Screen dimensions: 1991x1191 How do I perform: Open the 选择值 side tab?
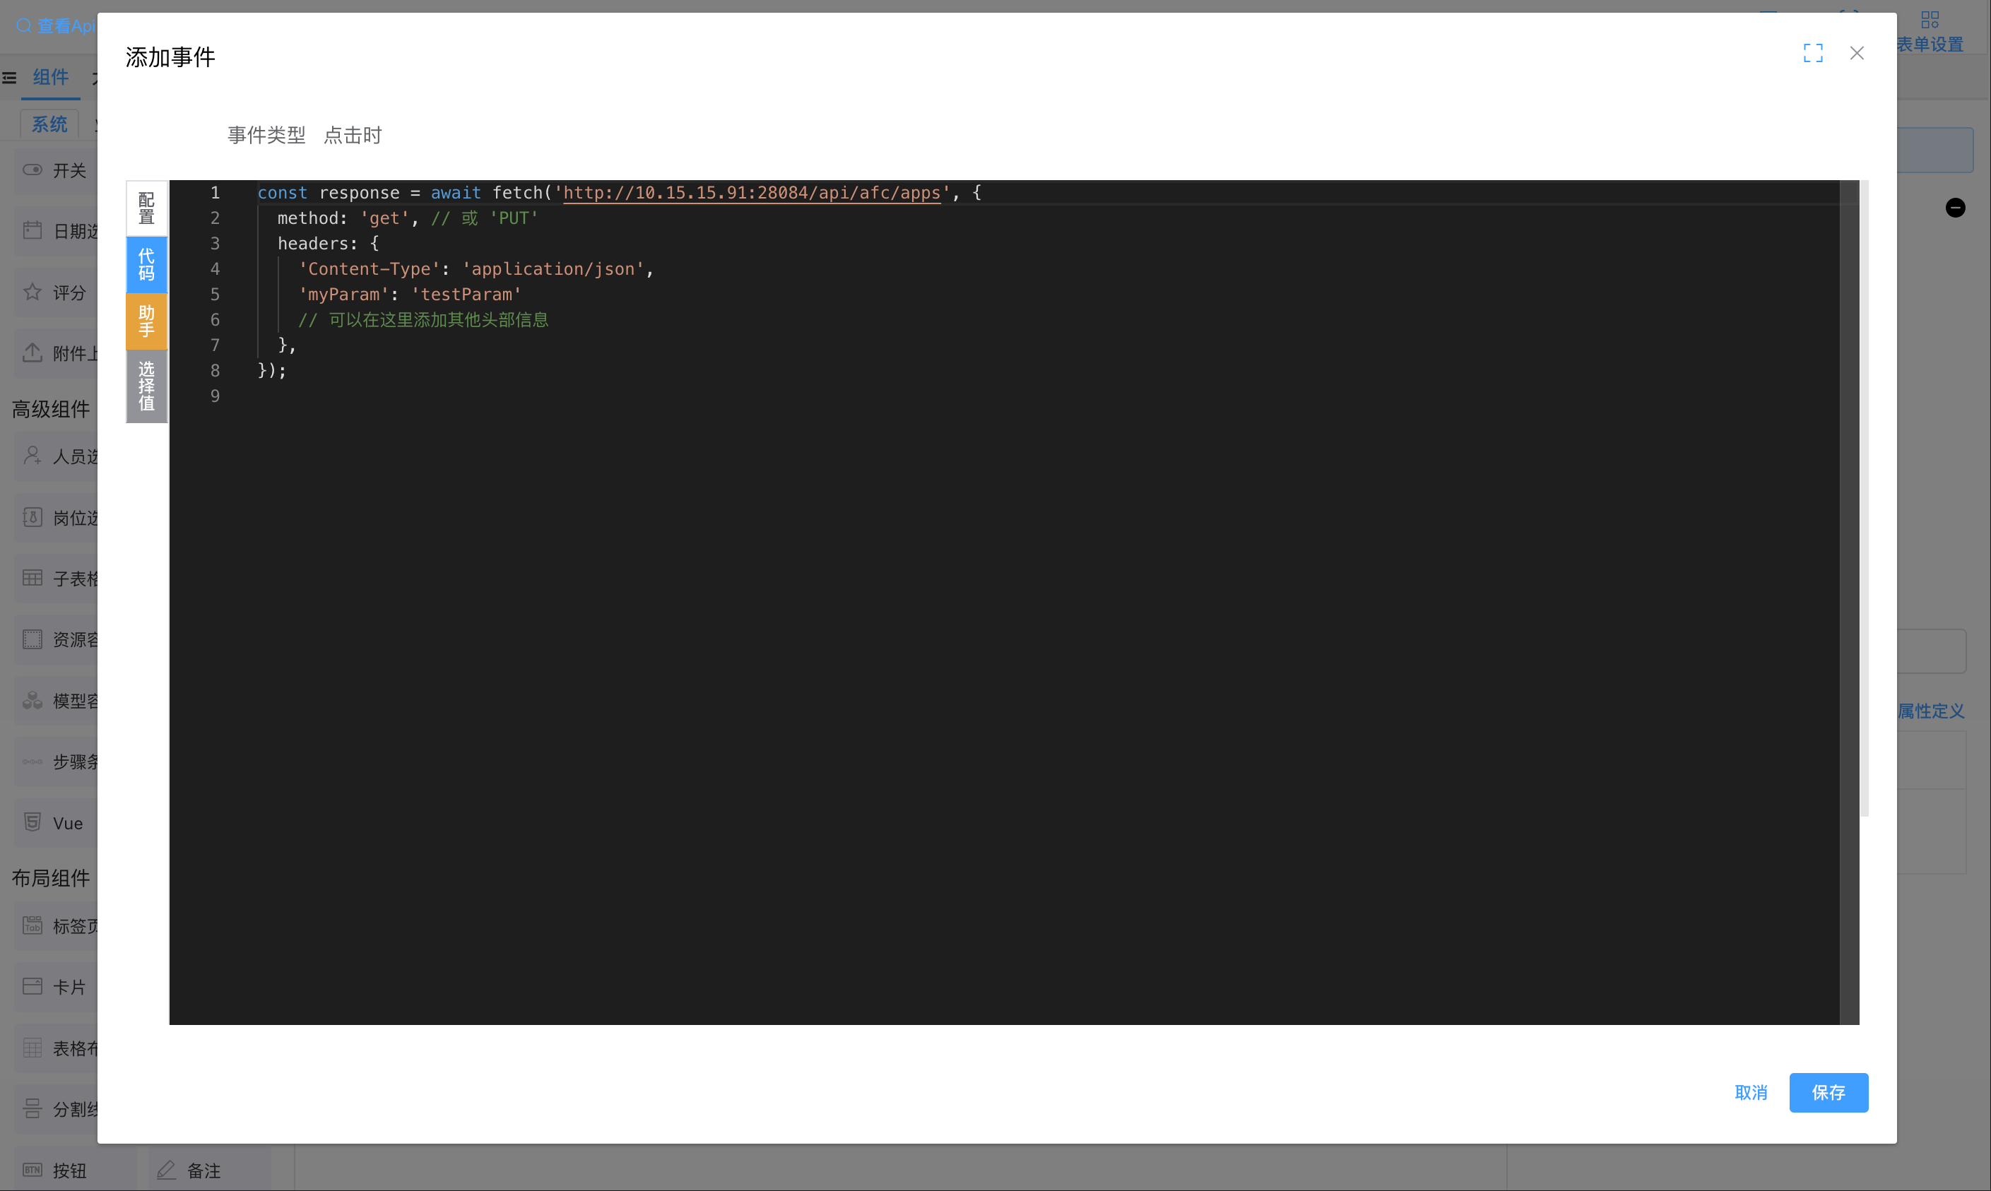point(146,386)
